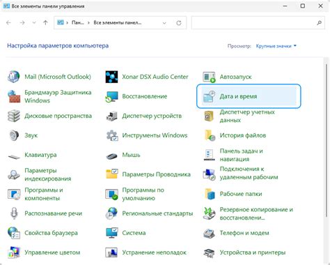Open the Устройства и принтеры icon

209,252
